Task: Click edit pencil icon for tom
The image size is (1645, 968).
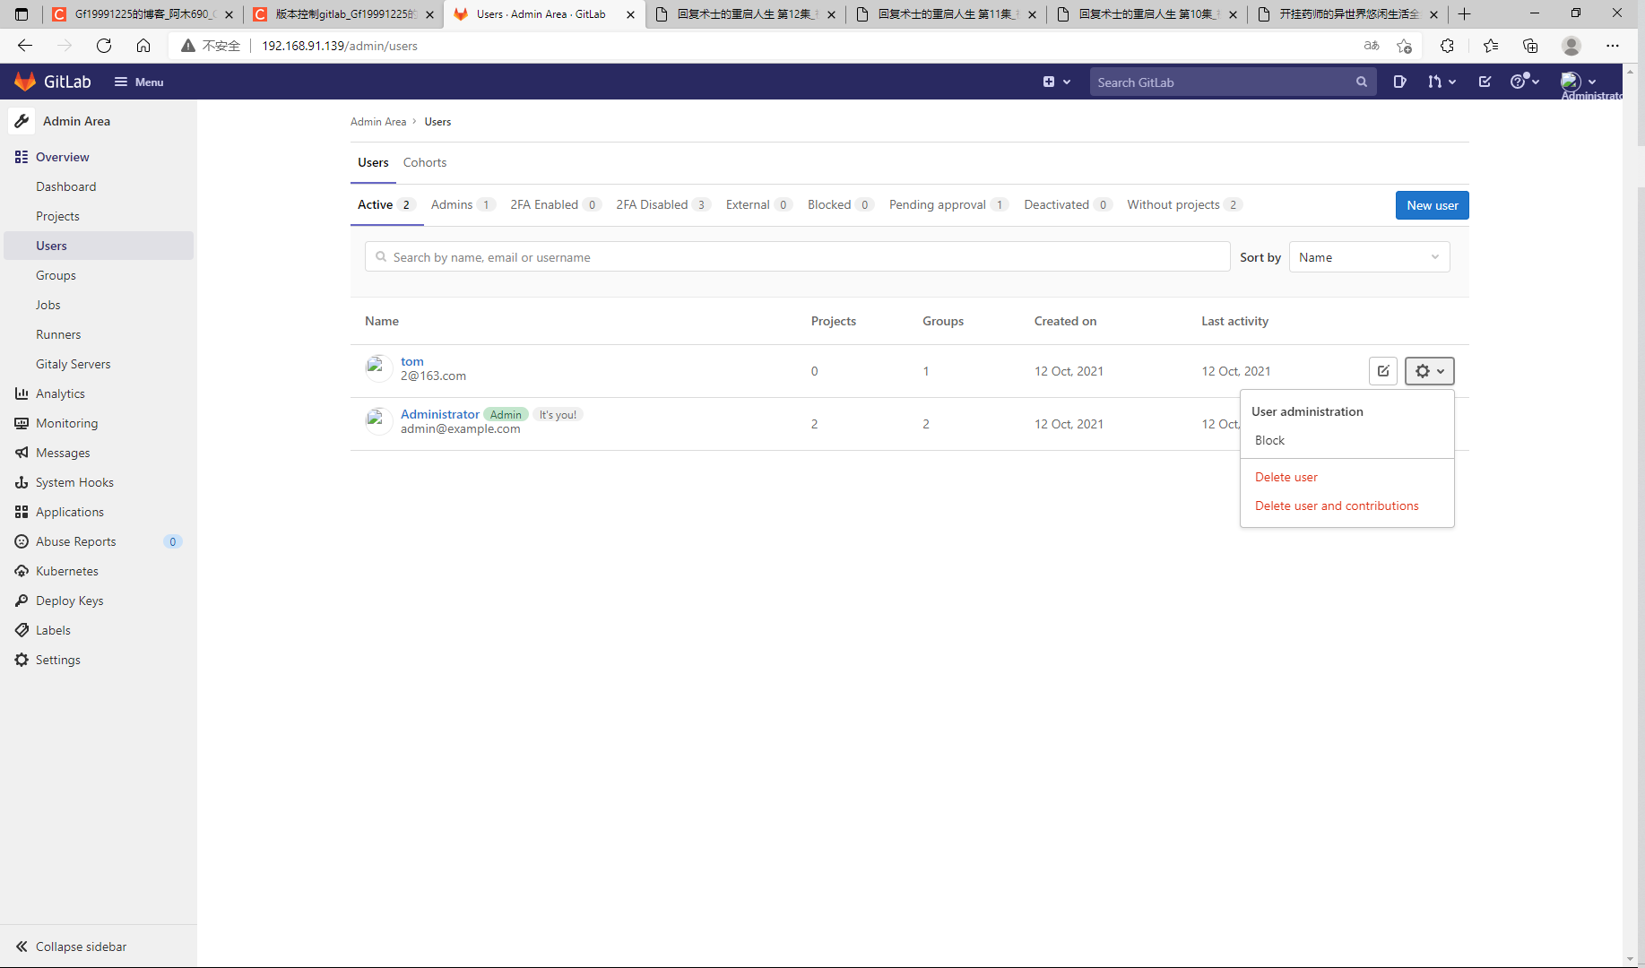Action: tap(1383, 371)
